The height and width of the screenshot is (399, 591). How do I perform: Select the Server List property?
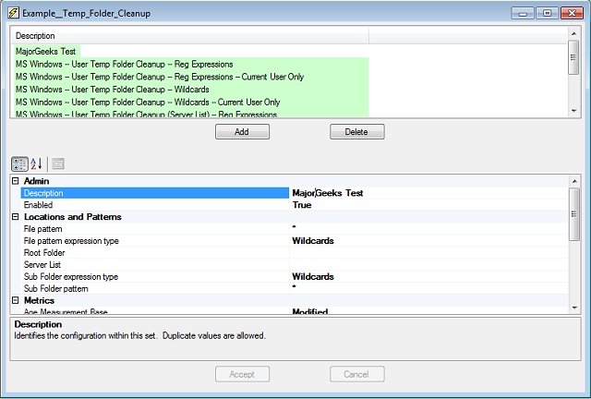[x=155, y=265]
